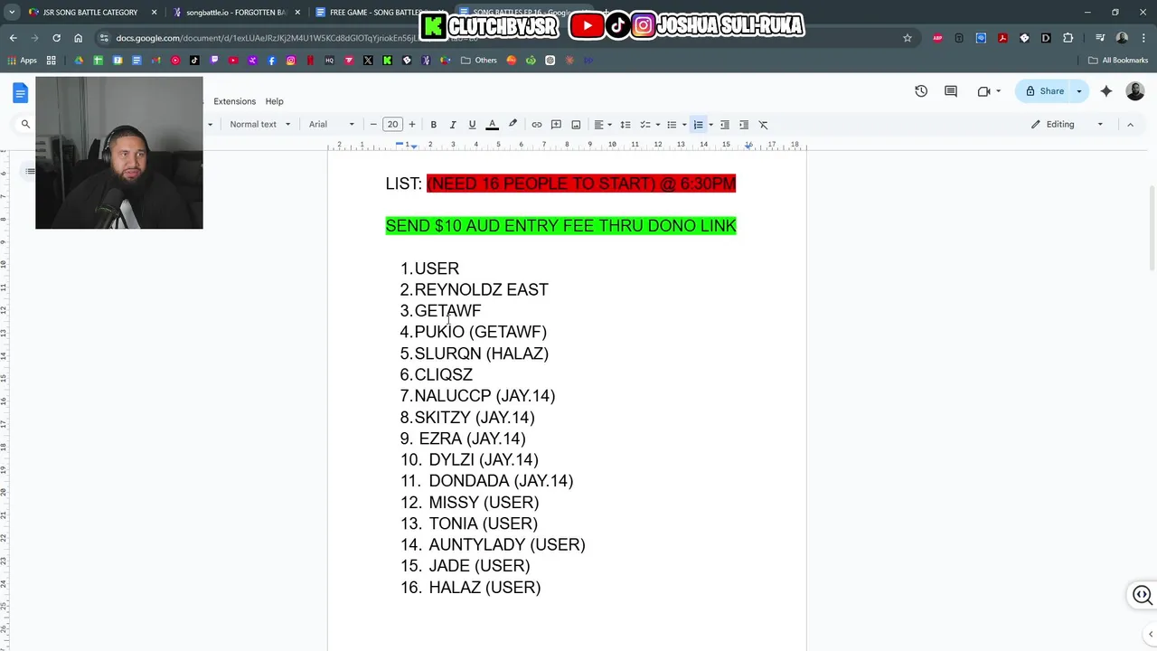Open the Extensions menu

tap(234, 101)
